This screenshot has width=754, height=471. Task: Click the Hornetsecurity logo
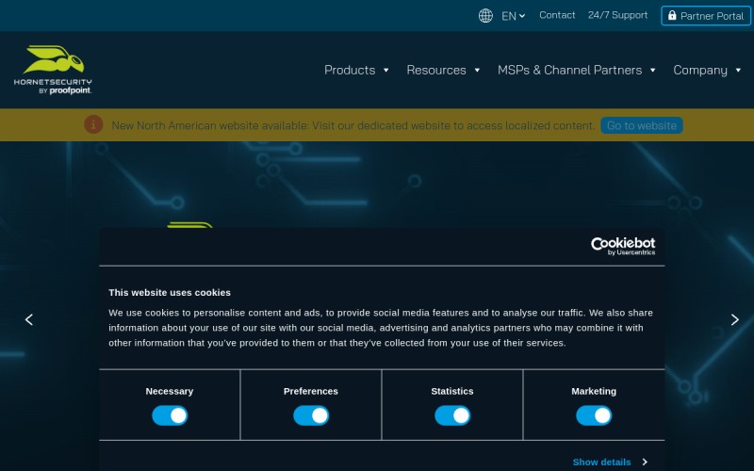pos(53,70)
